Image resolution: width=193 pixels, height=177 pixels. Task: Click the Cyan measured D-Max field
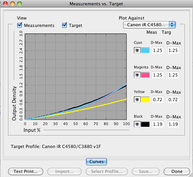tap(158, 50)
